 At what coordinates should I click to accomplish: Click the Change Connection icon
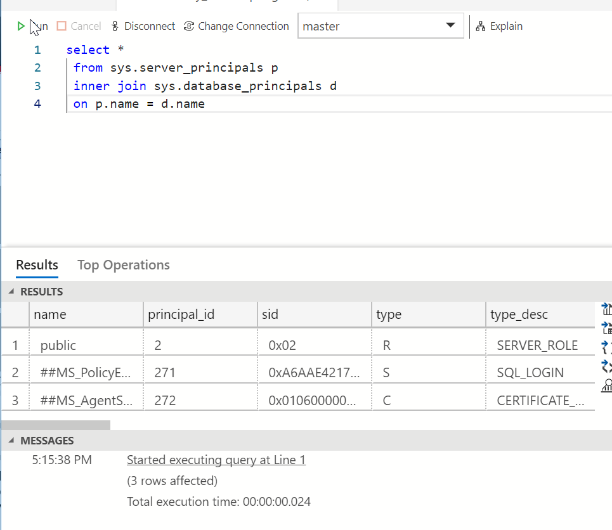point(189,26)
